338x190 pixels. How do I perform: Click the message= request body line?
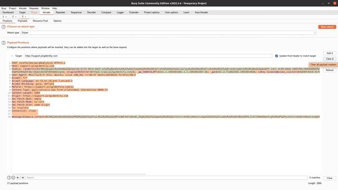pyautogui.click(x=165, y=117)
